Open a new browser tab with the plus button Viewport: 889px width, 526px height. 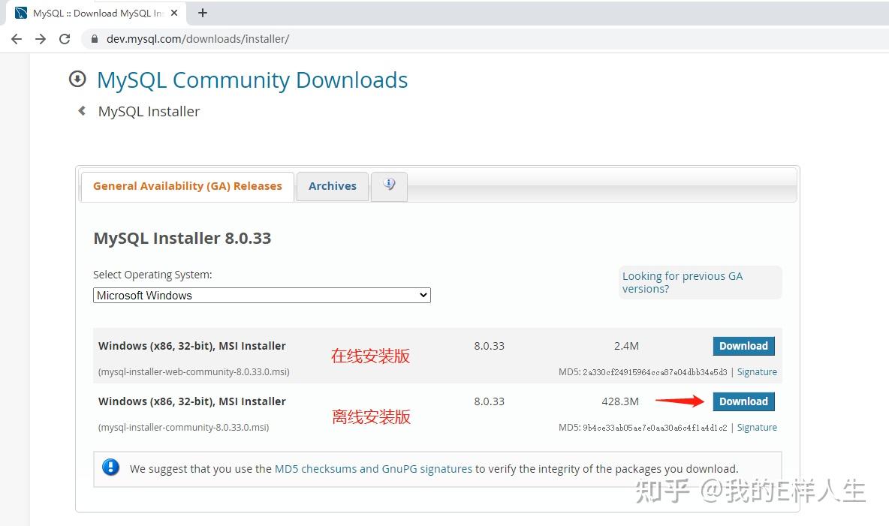click(x=203, y=12)
